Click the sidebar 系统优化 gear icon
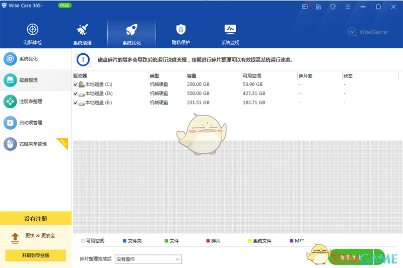 click(10, 59)
